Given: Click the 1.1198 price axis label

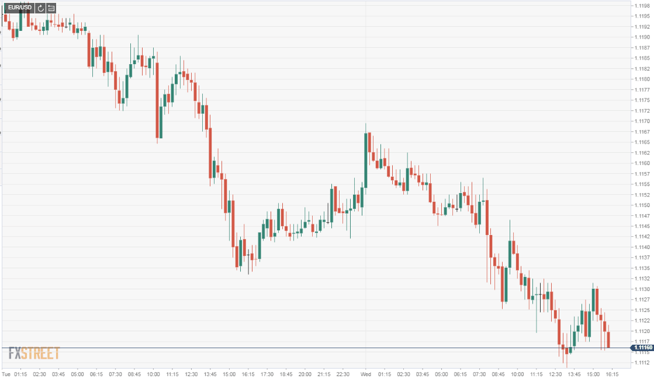Looking at the screenshot, I should [641, 5].
